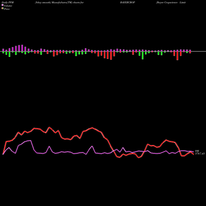Click the '0M' volume value label
The height and width of the screenshot is (206, 206).
click(197, 151)
